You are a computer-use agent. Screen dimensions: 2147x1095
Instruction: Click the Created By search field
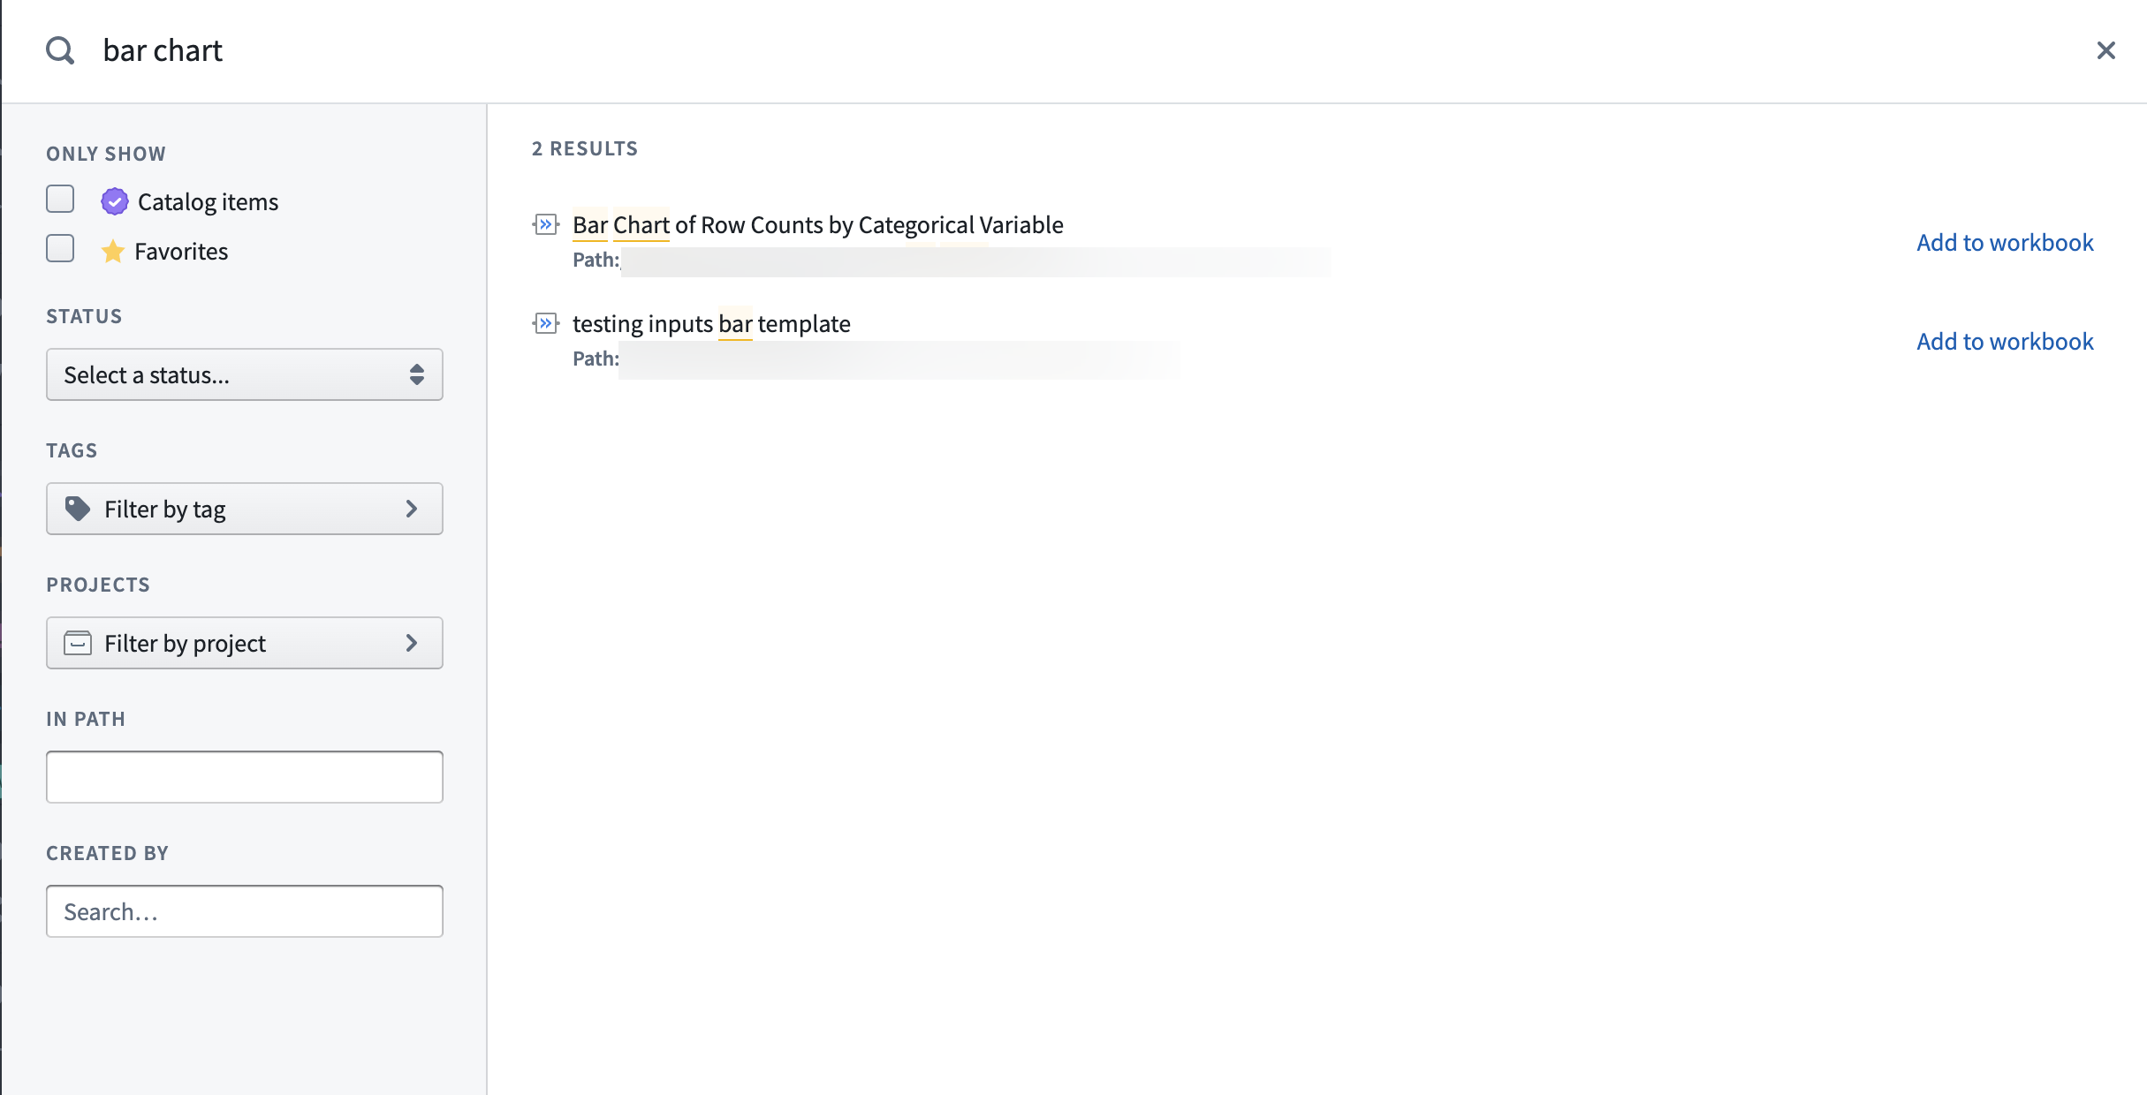[245, 910]
